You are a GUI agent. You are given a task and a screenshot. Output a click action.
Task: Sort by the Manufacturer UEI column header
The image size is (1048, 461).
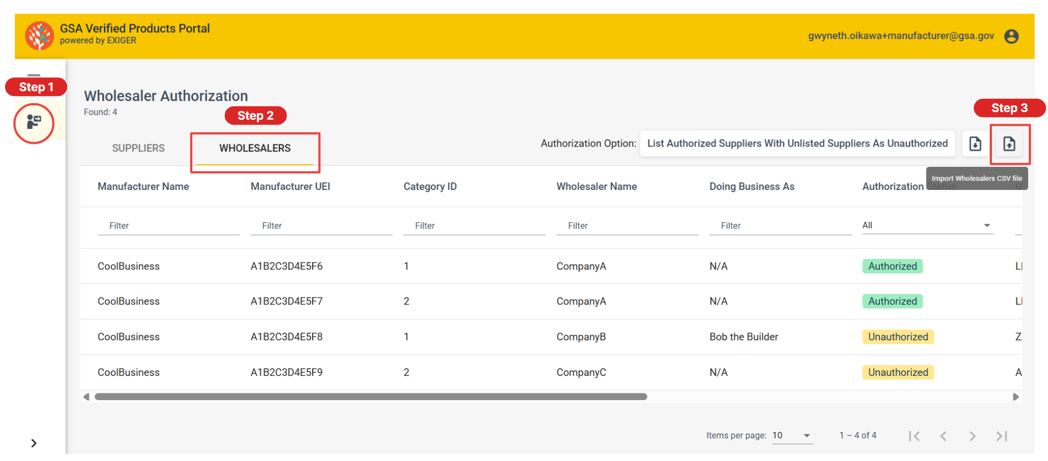(x=290, y=187)
